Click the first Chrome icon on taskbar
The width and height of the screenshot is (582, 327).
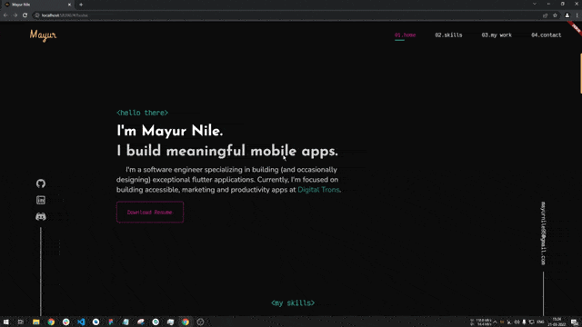point(51,322)
